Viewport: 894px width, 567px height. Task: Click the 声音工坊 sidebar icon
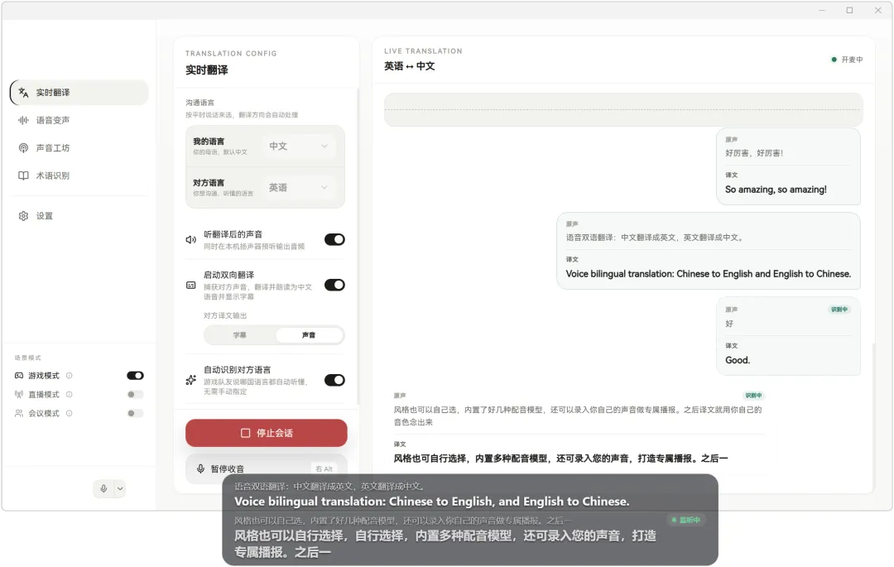23,148
